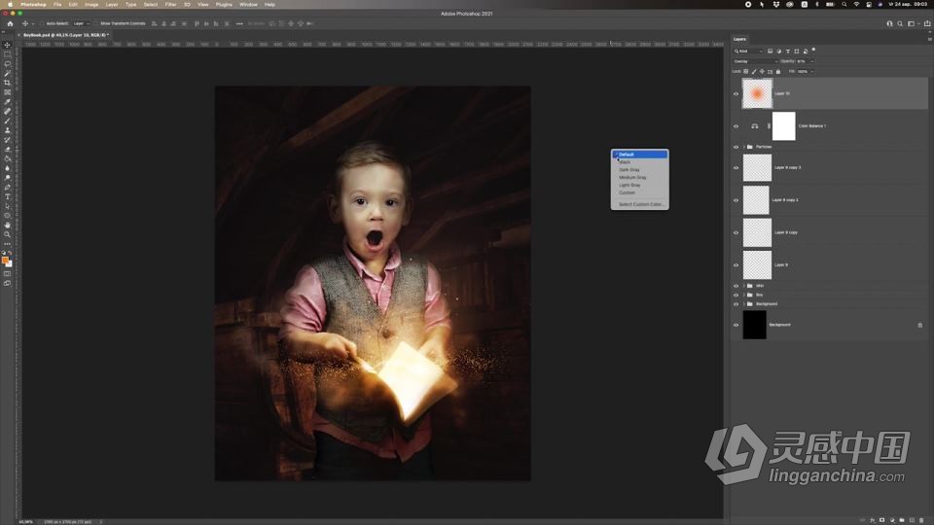Hide the Color Balance 1 layer
934x525 pixels.
click(x=736, y=126)
